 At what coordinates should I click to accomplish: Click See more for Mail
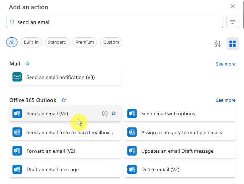tap(226, 64)
